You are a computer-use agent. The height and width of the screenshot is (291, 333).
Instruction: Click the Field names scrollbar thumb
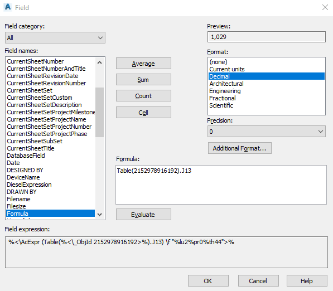coord(99,112)
